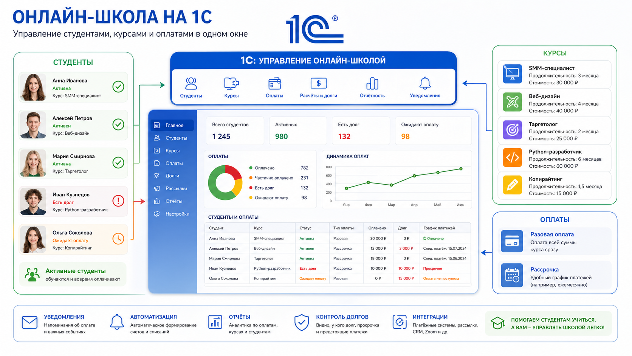
Task: Click Анна Иванова's profile photo
Action: coord(33,87)
